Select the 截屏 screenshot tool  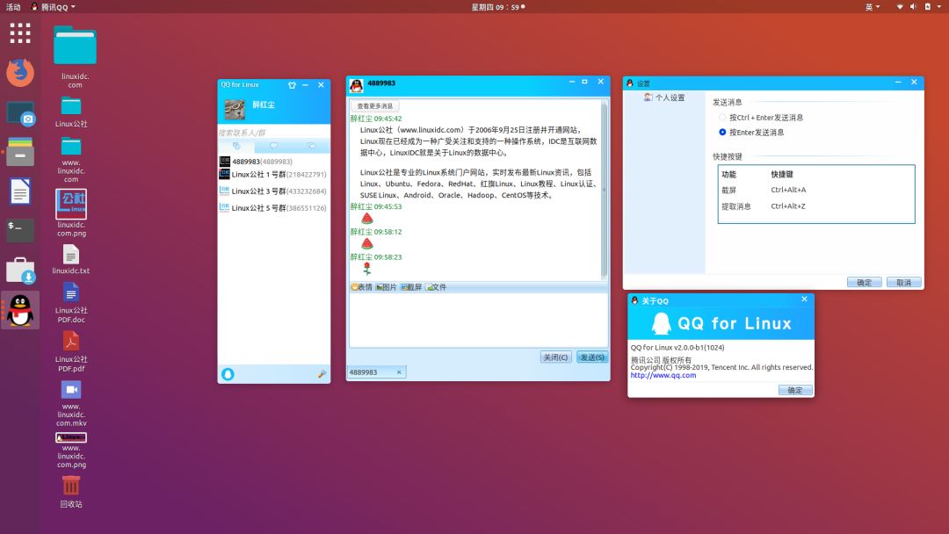pos(409,286)
